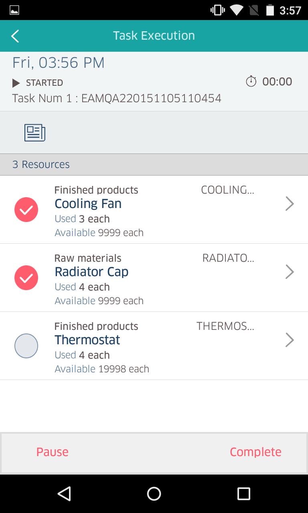This screenshot has height=513, width=308.
Task: Tap Android Home navigation button
Action: point(154,494)
